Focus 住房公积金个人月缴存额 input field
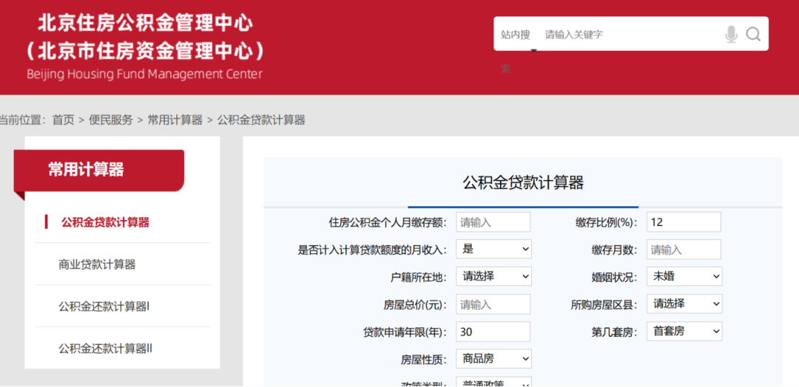 [493, 222]
